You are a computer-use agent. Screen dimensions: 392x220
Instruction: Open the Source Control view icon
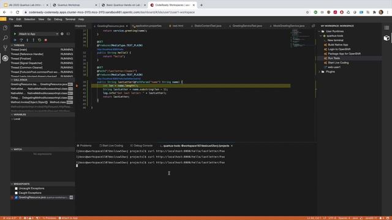(5, 48)
